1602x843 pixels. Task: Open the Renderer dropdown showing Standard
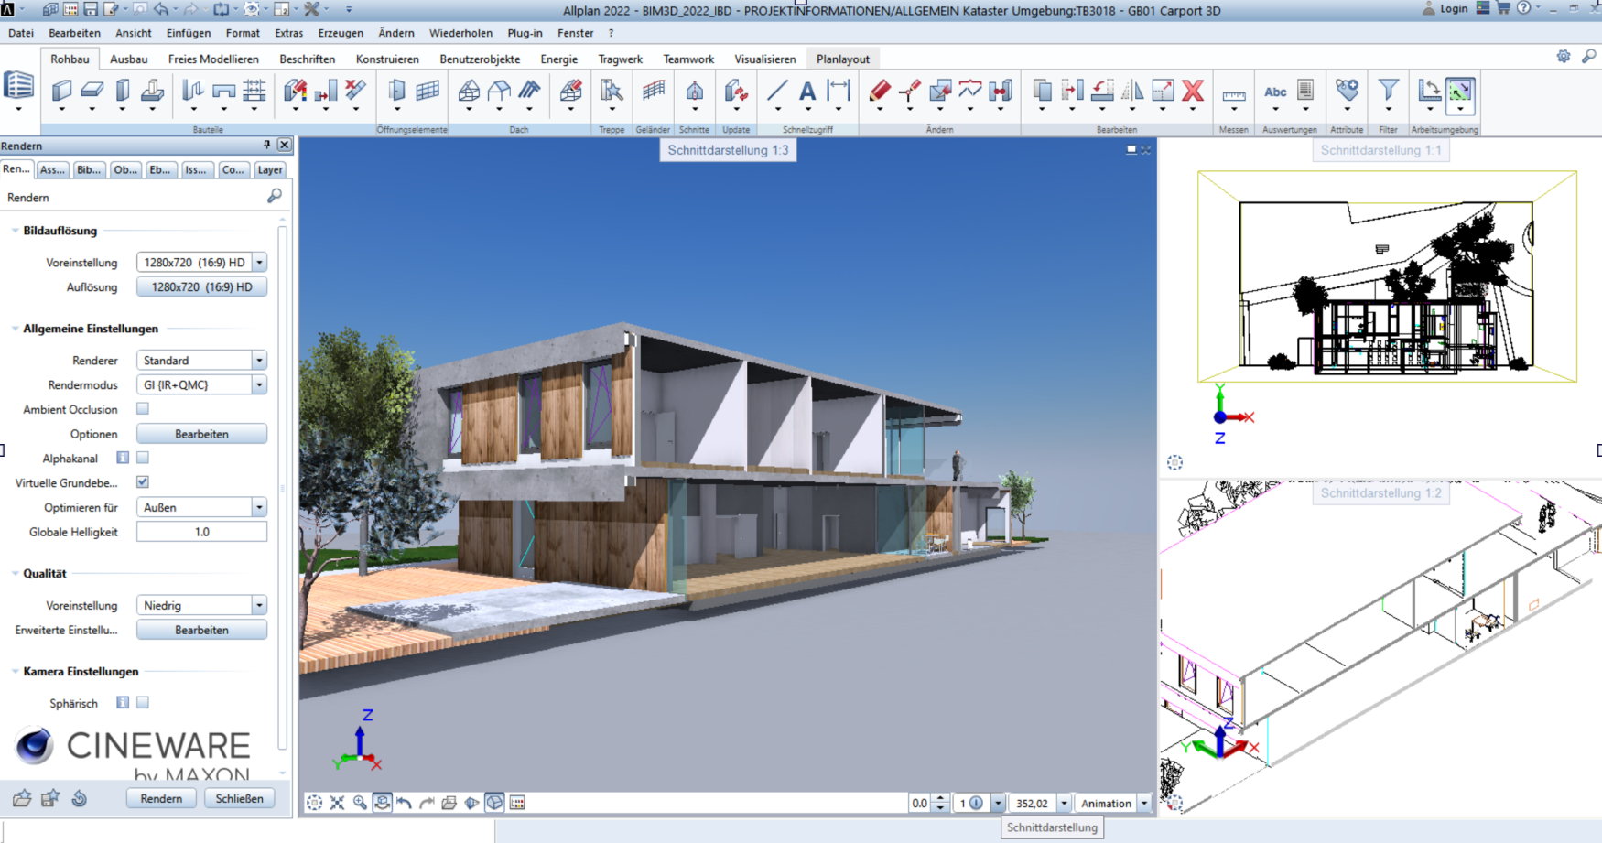click(x=201, y=361)
